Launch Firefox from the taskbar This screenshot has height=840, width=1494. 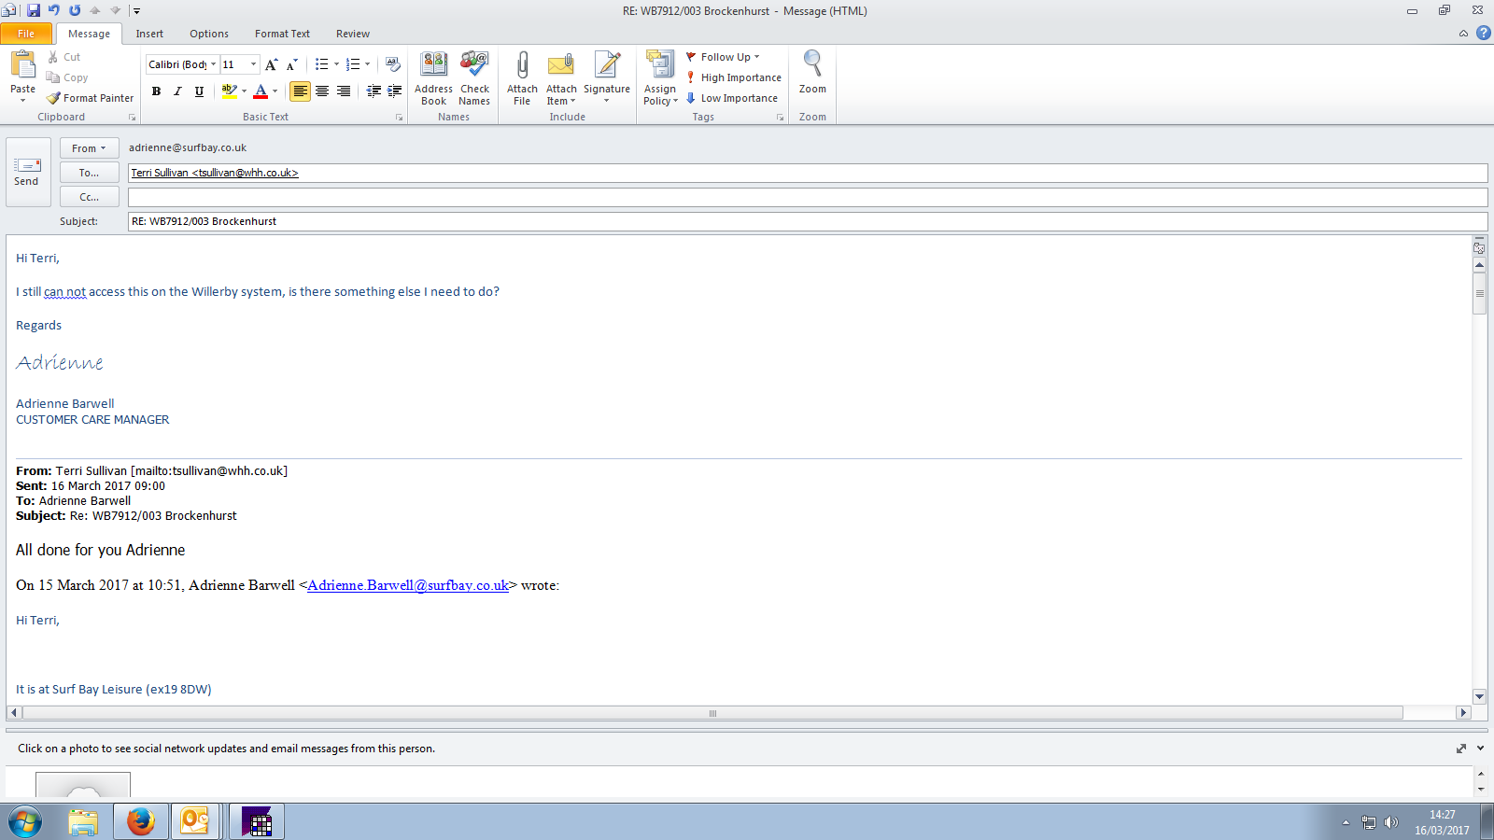pyautogui.click(x=141, y=821)
